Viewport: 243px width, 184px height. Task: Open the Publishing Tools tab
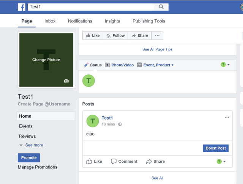pyautogui.click(x=149, y=21)
